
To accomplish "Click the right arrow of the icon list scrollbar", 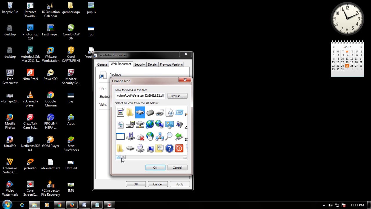I will click(x=185, y=157).
